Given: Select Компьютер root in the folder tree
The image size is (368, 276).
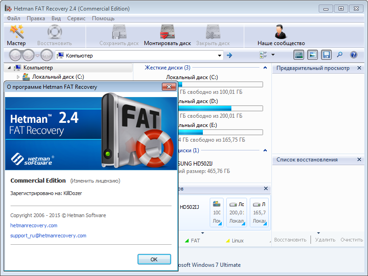Looking at the screenshot, I should 38,68.
